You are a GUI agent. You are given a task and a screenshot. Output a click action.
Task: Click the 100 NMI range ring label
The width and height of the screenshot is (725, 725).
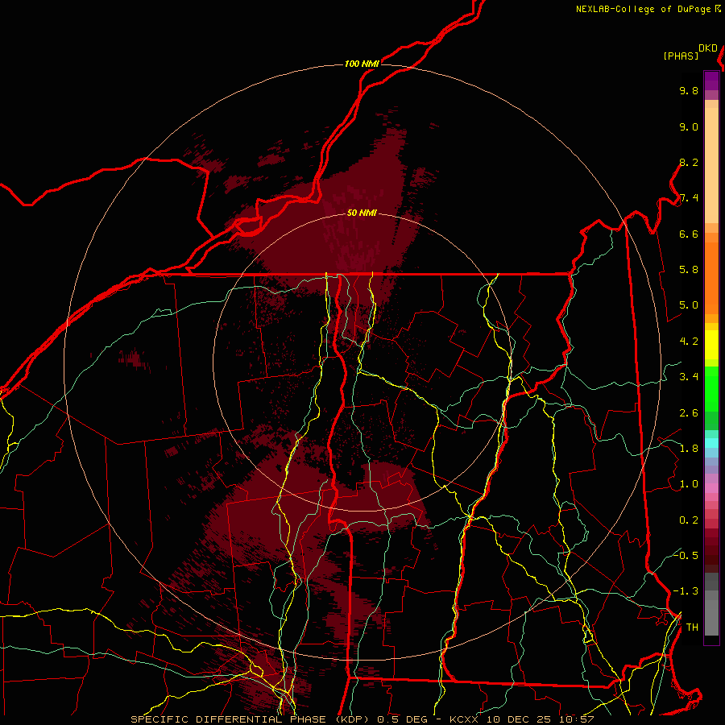(x=362, y=64)
